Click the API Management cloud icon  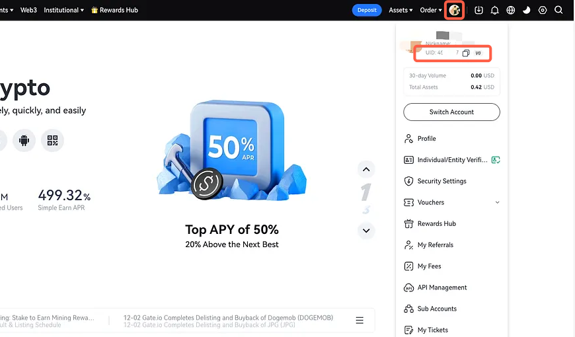coord(408,287)
